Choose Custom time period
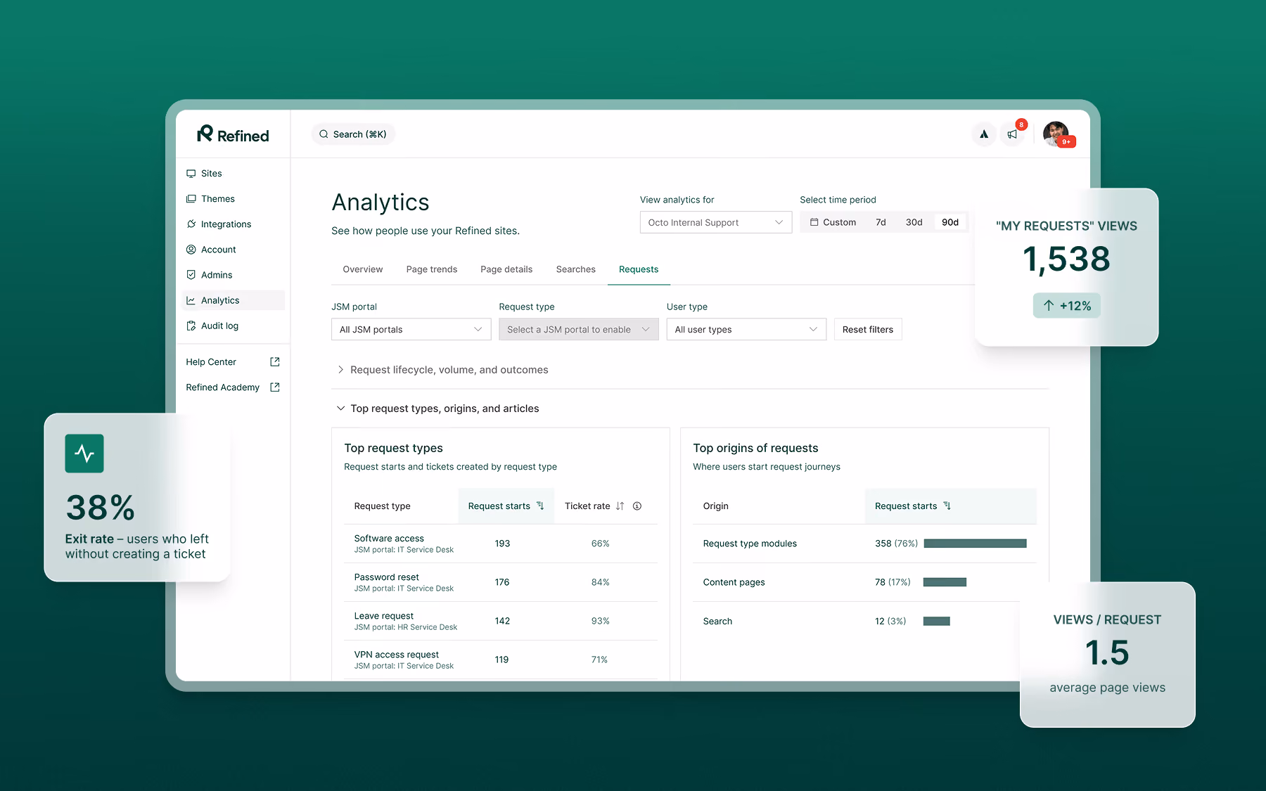 [x=833, y=222]
